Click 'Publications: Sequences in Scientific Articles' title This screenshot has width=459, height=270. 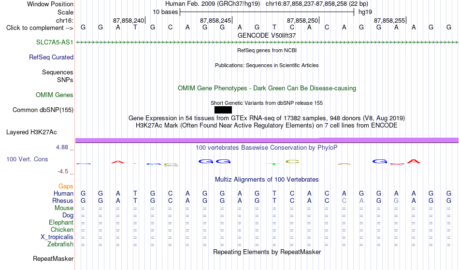click(x=267, y=65)
